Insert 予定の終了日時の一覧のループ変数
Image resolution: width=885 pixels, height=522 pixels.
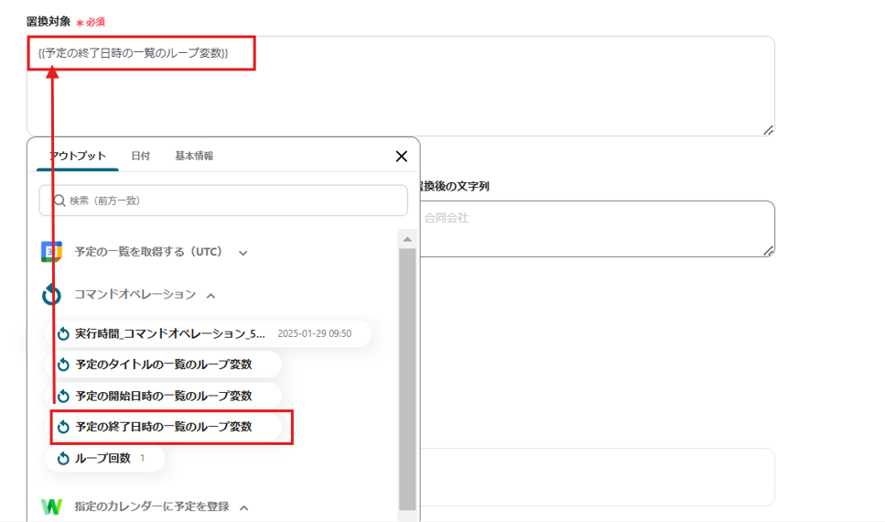coord(163,427)
